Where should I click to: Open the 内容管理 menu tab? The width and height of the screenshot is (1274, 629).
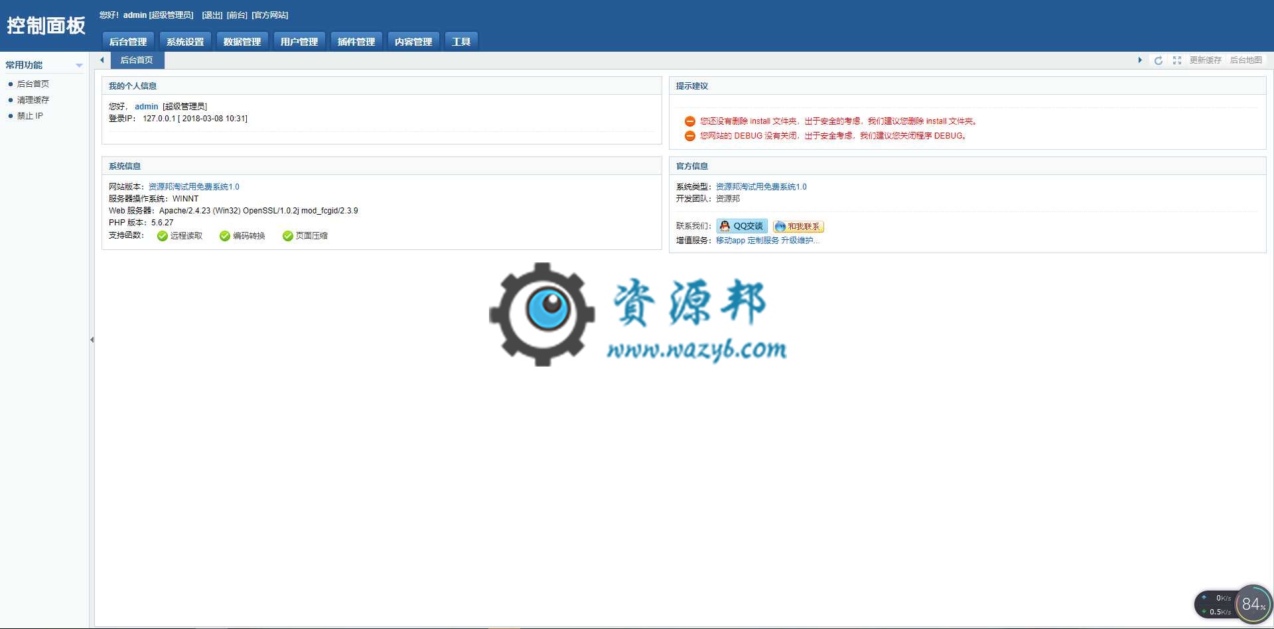[x=413, y=42]
